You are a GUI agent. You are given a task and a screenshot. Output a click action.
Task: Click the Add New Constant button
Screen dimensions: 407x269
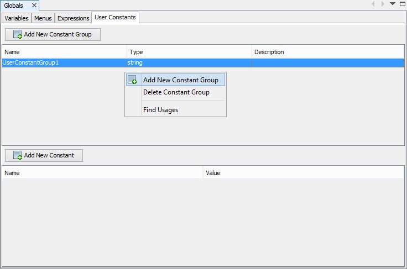click(x=44, y=155)
